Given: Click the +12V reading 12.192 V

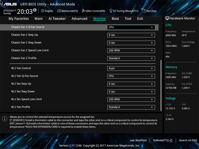Looking at the screenshot, I should point(170,108).
